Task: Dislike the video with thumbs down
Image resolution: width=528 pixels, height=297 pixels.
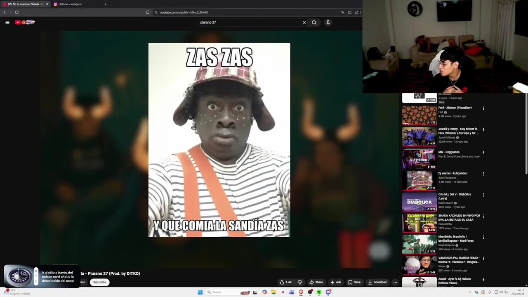Action: pos(300,282)
